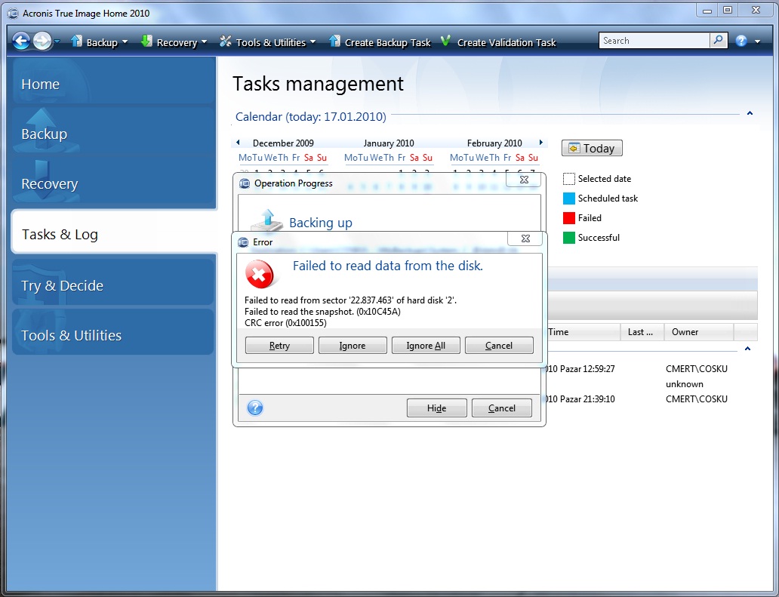Collapse the task list group
This screenshot has height=597, width=779.
pyautogui.click(x=748, y=349)
